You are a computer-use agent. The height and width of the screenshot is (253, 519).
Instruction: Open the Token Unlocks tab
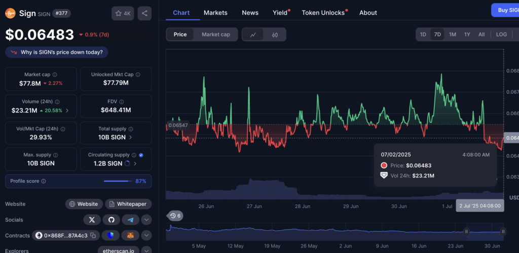(x=324, y=13)
